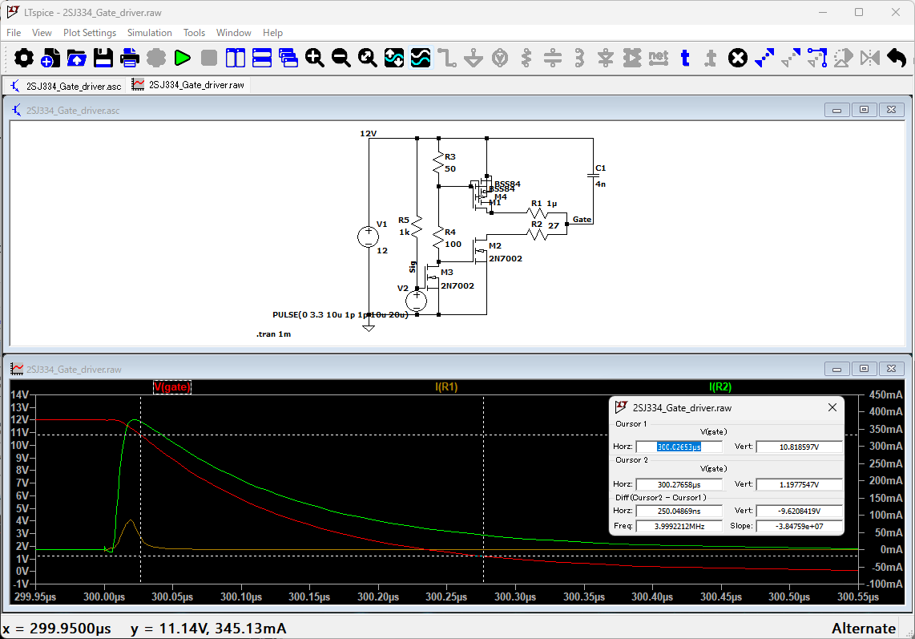Click the V(gate) trace label
The width and height of the screenshot is (915, 639).
172,387
